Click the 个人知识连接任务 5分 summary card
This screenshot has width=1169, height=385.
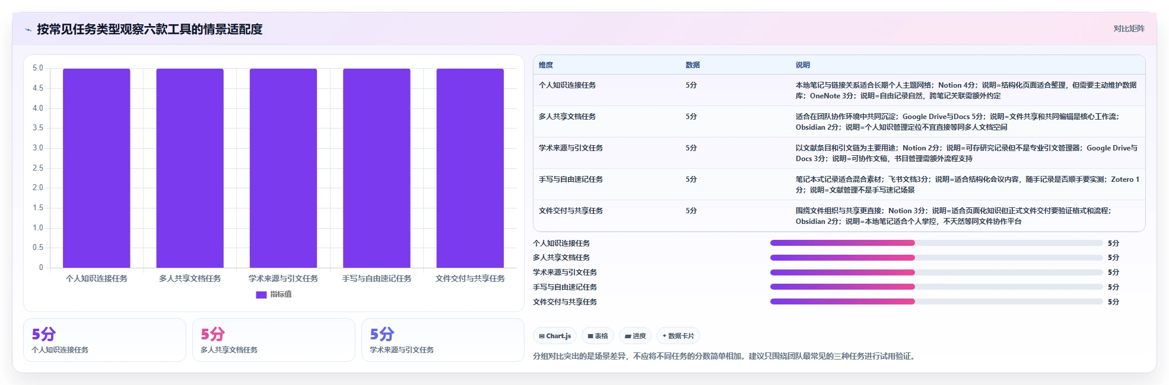[x=104, y=340]
